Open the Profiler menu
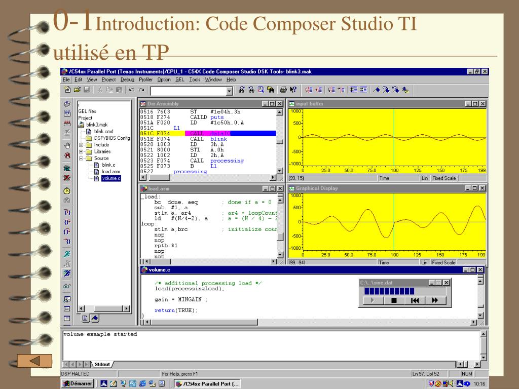Image resolution: width=519 pixels, height=389 pixels. (145, 80)
